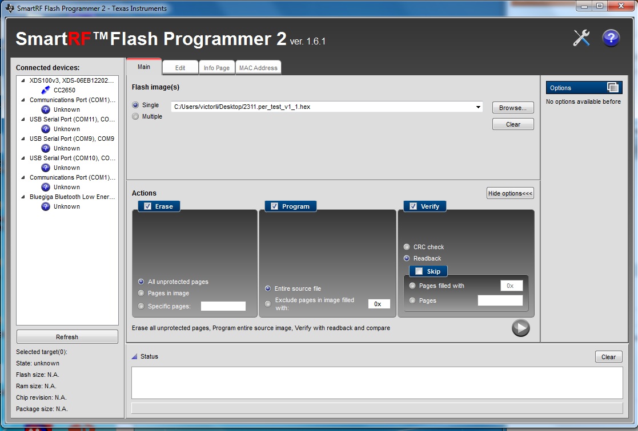Open the flash image file path dropdown
Image resolution: width=638 pixels, height=431 pixels.
[x=478, y=107]
